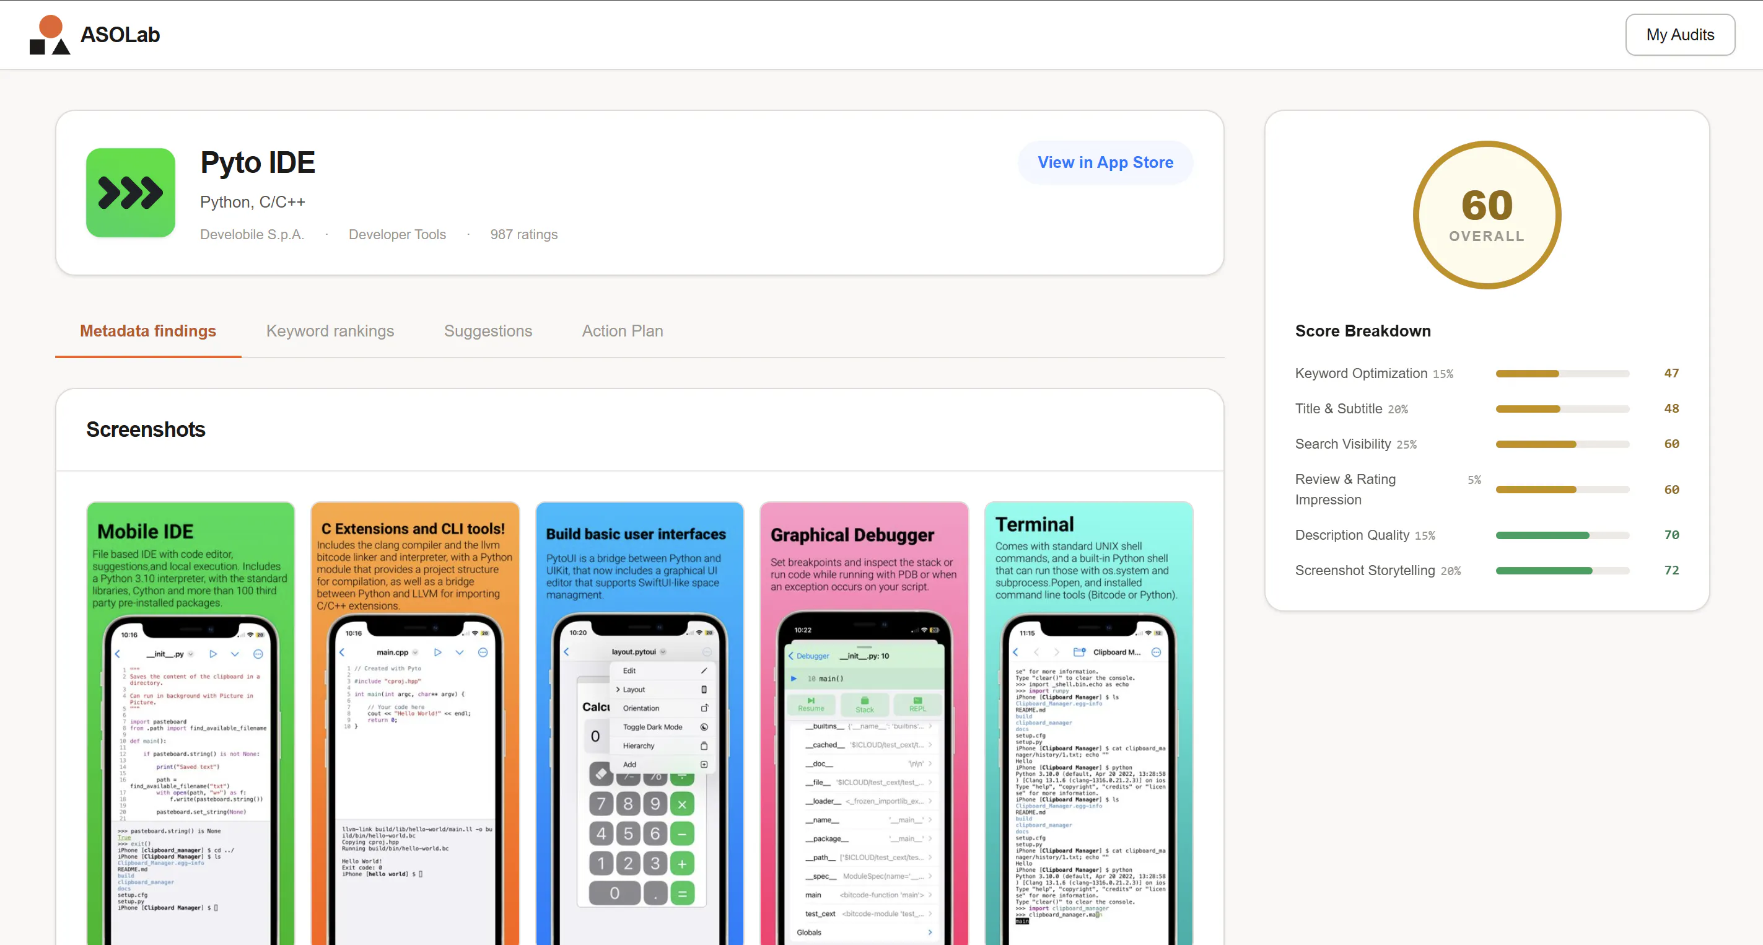Image resolution: width=1763 pixels, height=945 pixels.
Task: Click the Description Quality score value 70
Action: point(1671,535)
